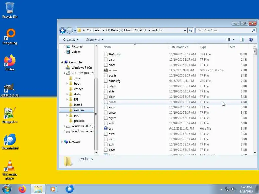Select the .disk folder in tree

pos(77,78)
